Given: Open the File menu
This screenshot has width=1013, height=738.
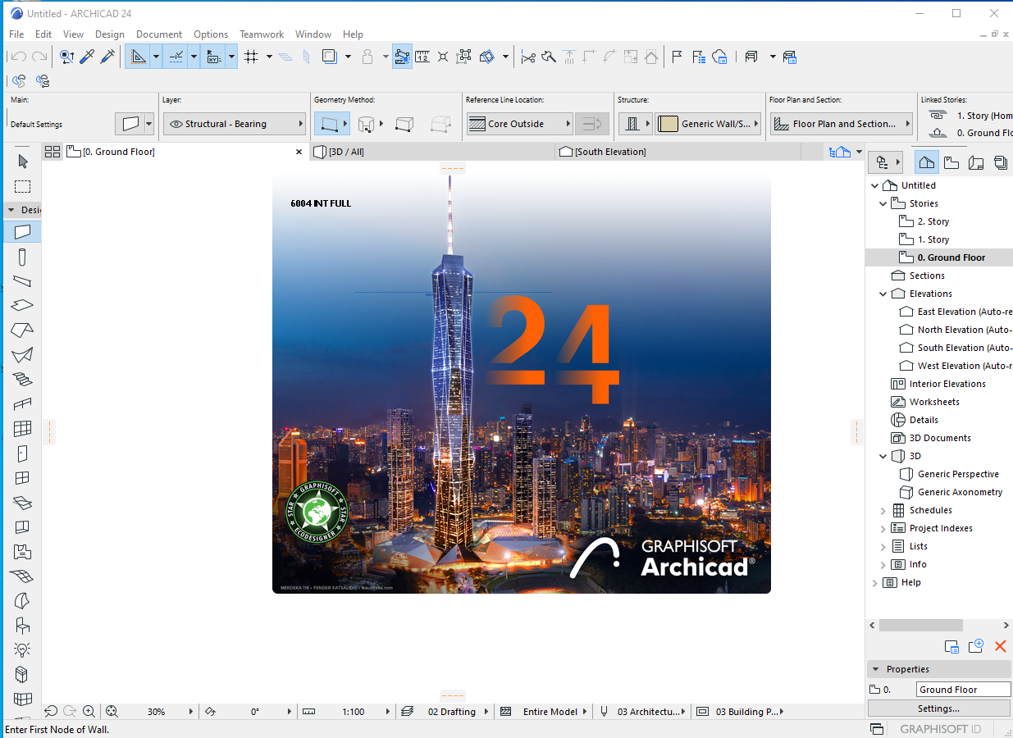Looking at the screenshot, I should (16, 34).
